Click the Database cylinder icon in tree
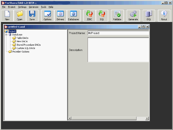This screenshot has width=173, height=130. (x=10, y=35)
